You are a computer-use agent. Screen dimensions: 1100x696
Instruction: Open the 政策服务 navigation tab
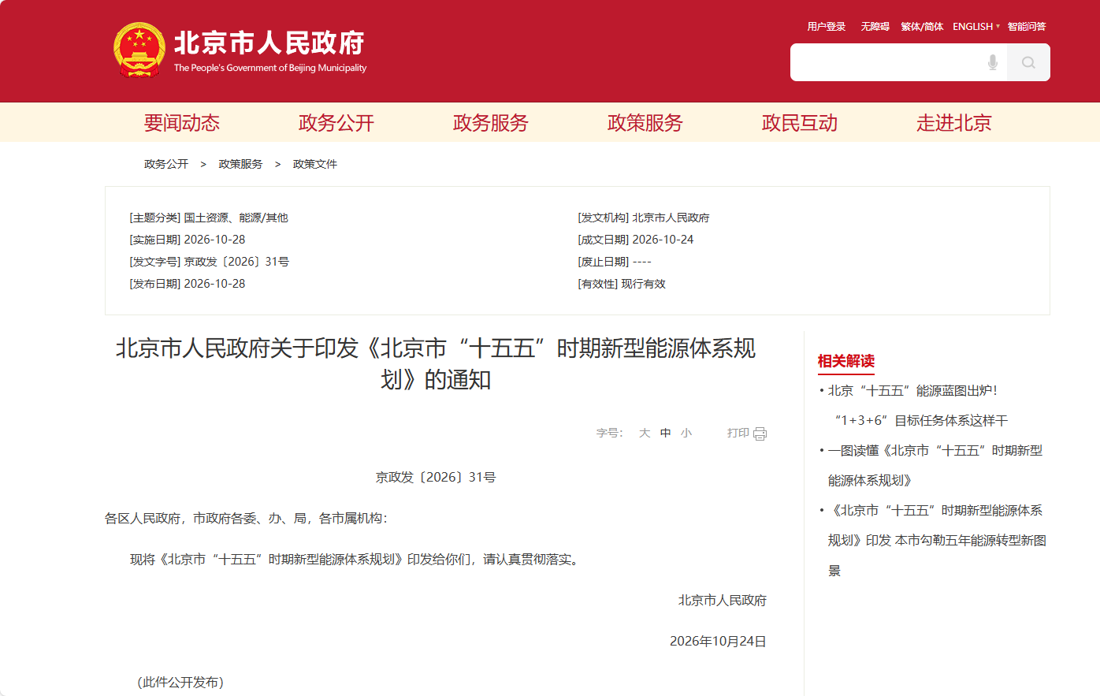click(645, 123)
